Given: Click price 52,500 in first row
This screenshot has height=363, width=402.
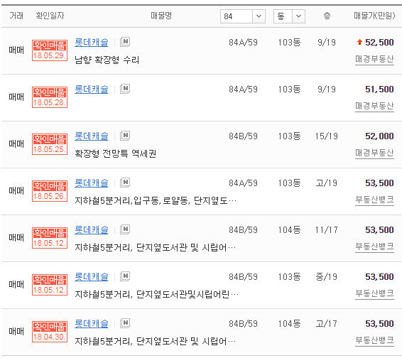Looking at the screenshot, I should [379, 43].
